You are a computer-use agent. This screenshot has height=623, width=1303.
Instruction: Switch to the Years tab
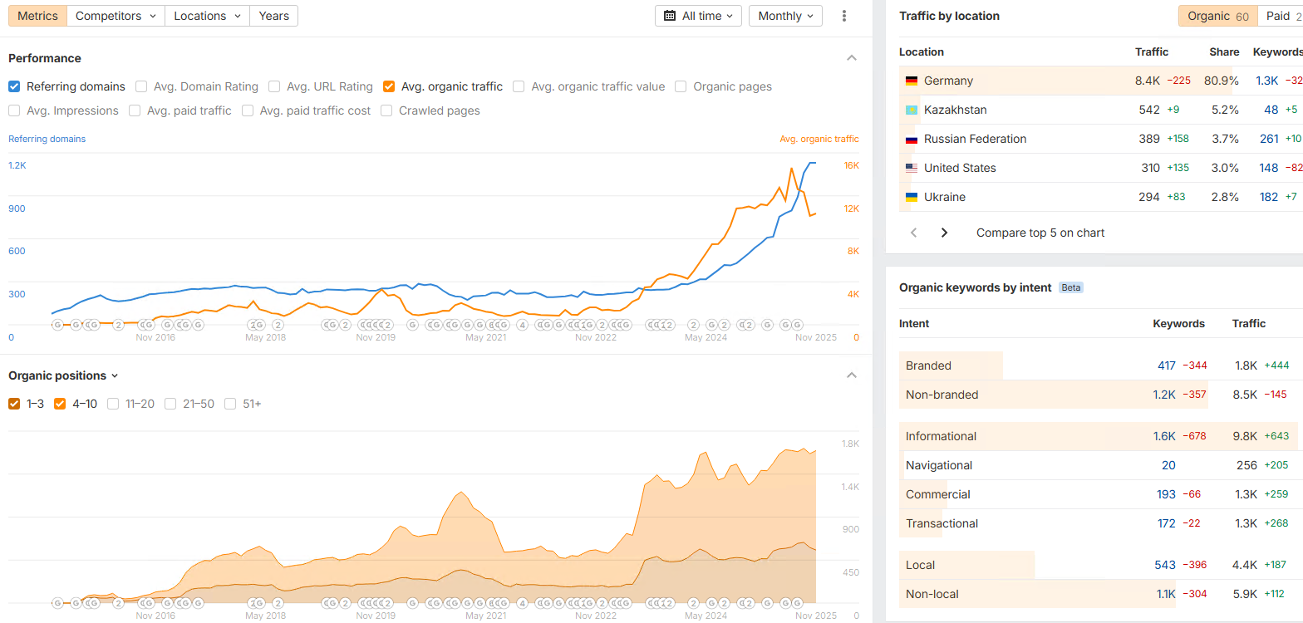click(x=273, y=16)
